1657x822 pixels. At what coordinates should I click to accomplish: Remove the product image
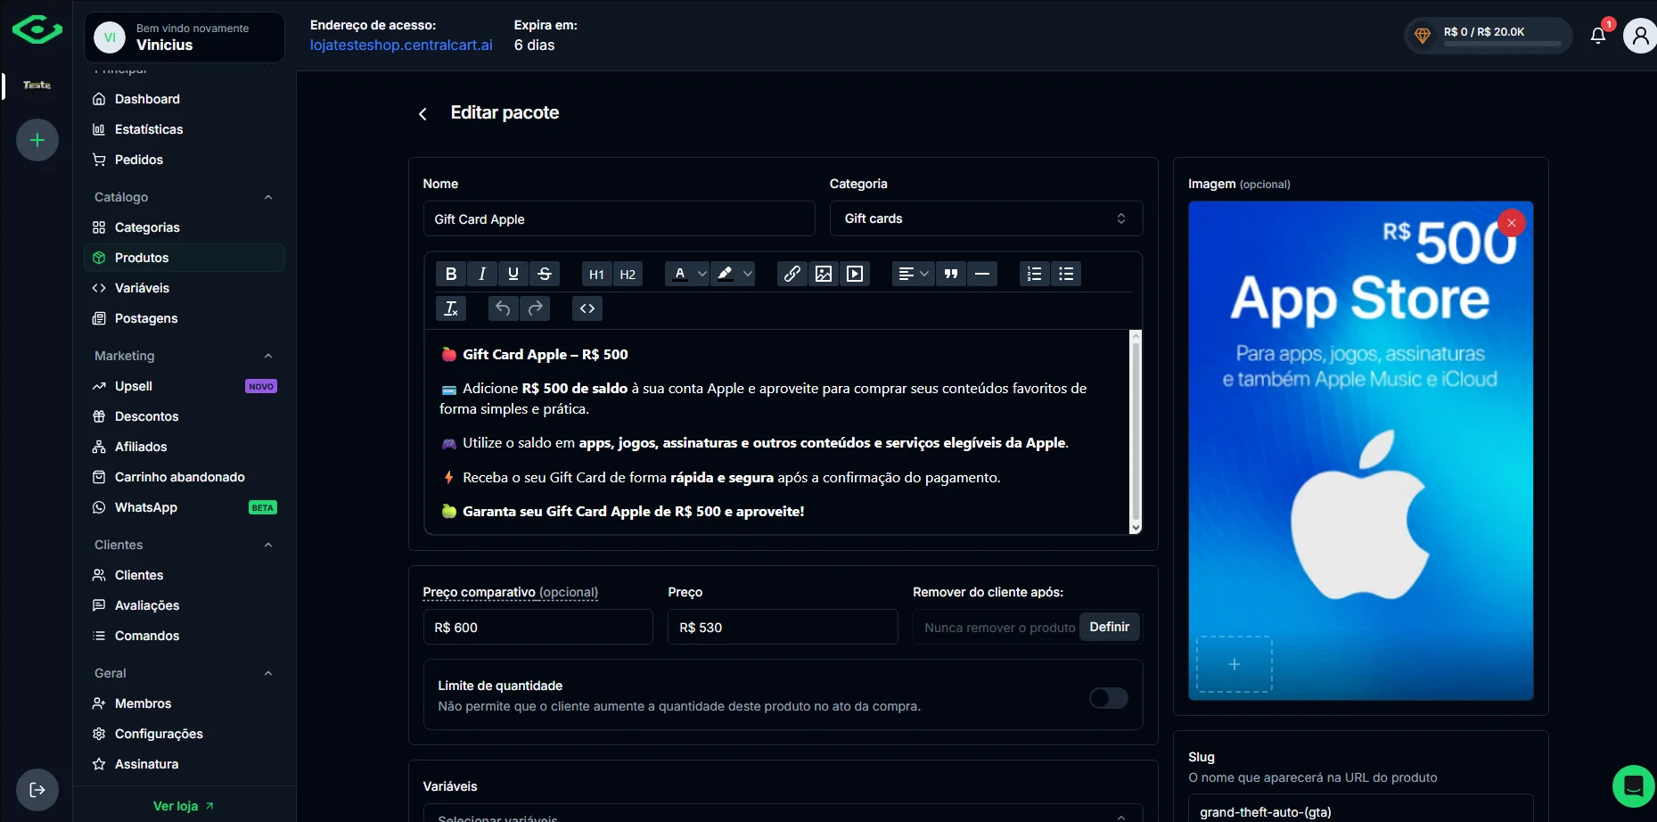[1512, 223]
